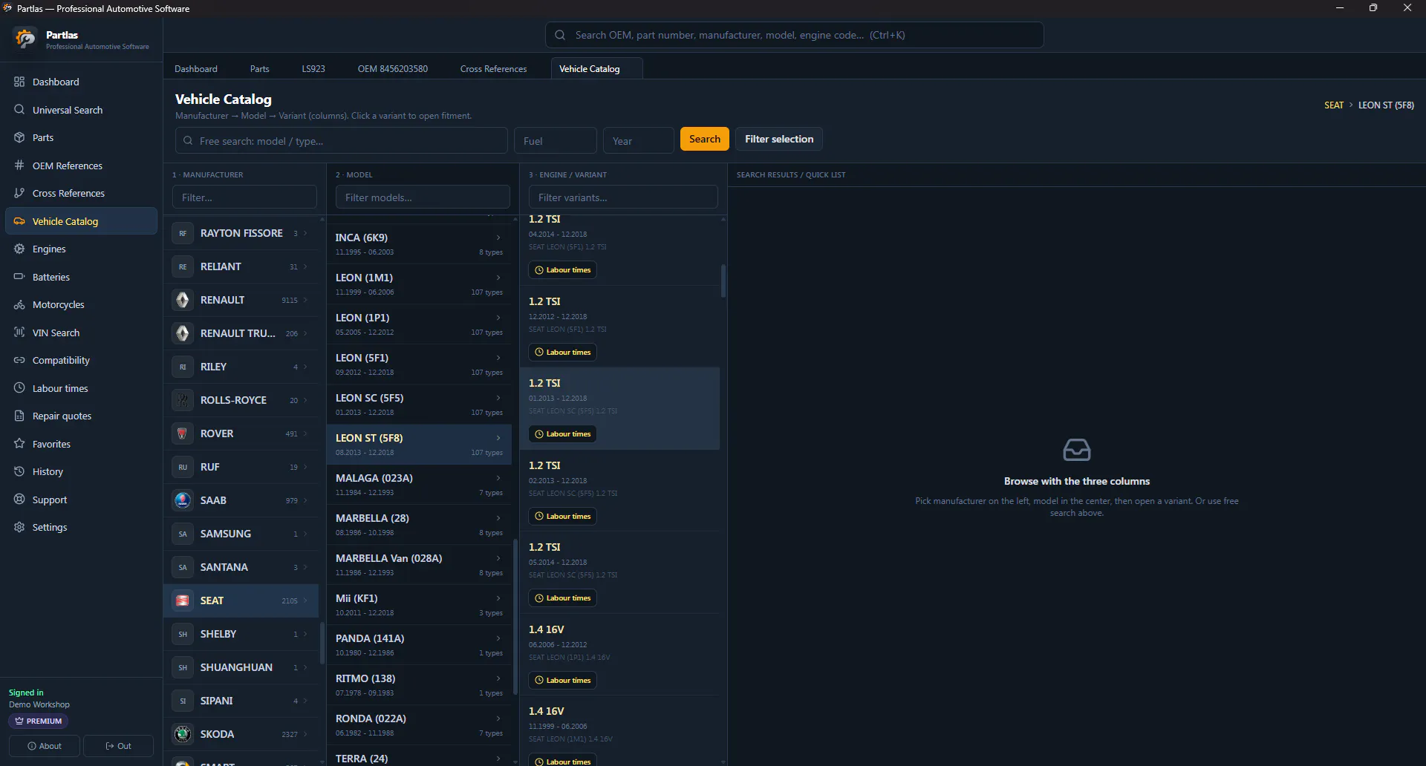
Task: Click the model column scrollbar thumb
Action: click(x=515, y=616)
